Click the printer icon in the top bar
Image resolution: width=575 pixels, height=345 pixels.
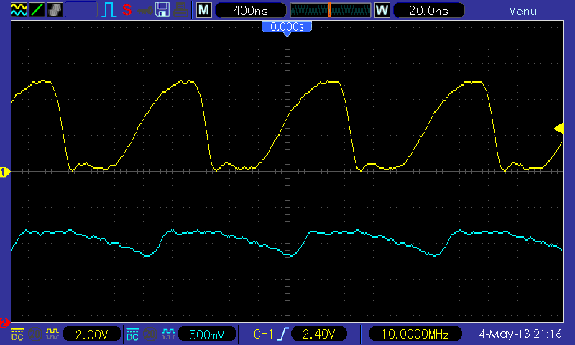click(x=181, y=10)
